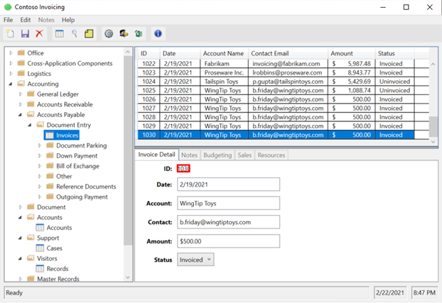442x303 pixels.
Task: Click in the Contact email input field
Action: pos(229,222)
